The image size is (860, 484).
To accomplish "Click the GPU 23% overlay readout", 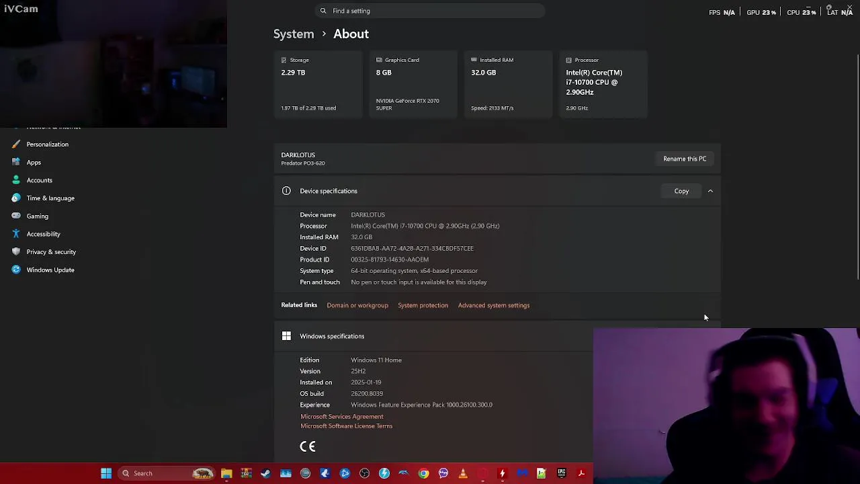I will coord(761,12).
